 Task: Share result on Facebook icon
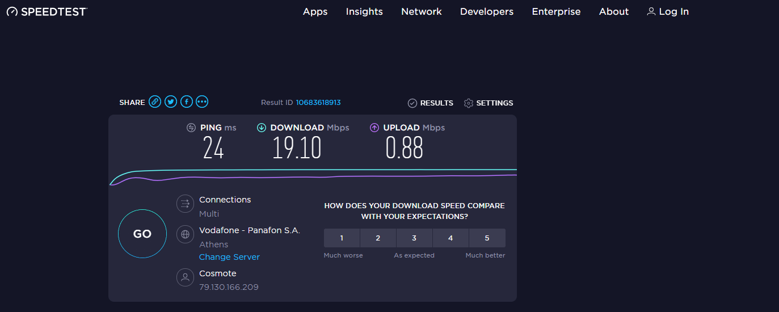pos(187,102)
